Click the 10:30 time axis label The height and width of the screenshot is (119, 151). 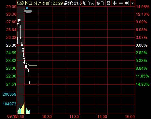47,117
